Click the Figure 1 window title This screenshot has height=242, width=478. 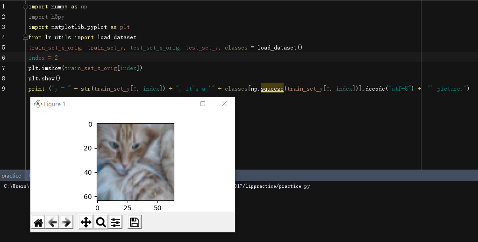click(x=55, y=104)
